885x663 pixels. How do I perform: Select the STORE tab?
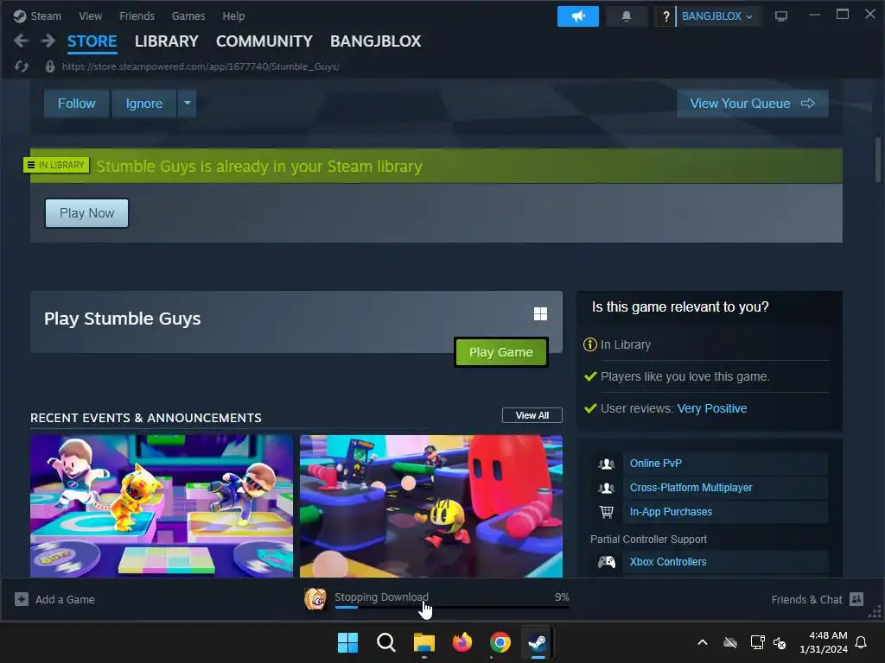tap(92, 41)
